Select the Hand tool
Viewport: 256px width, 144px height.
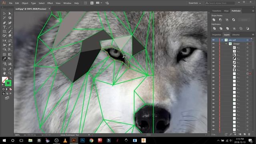pyautogui.click(x=4, y=73)
